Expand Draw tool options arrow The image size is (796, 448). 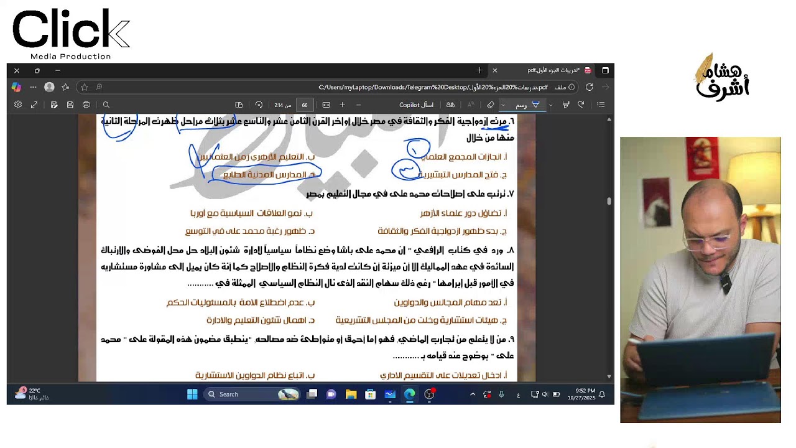coord(502,105)
